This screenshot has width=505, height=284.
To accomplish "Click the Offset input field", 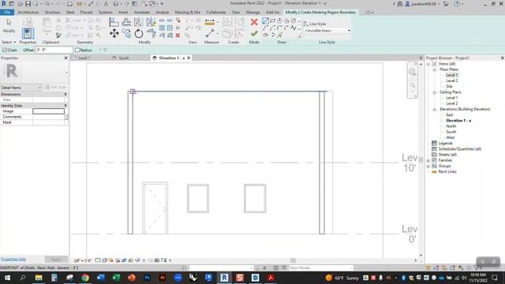I will point(54,50).
